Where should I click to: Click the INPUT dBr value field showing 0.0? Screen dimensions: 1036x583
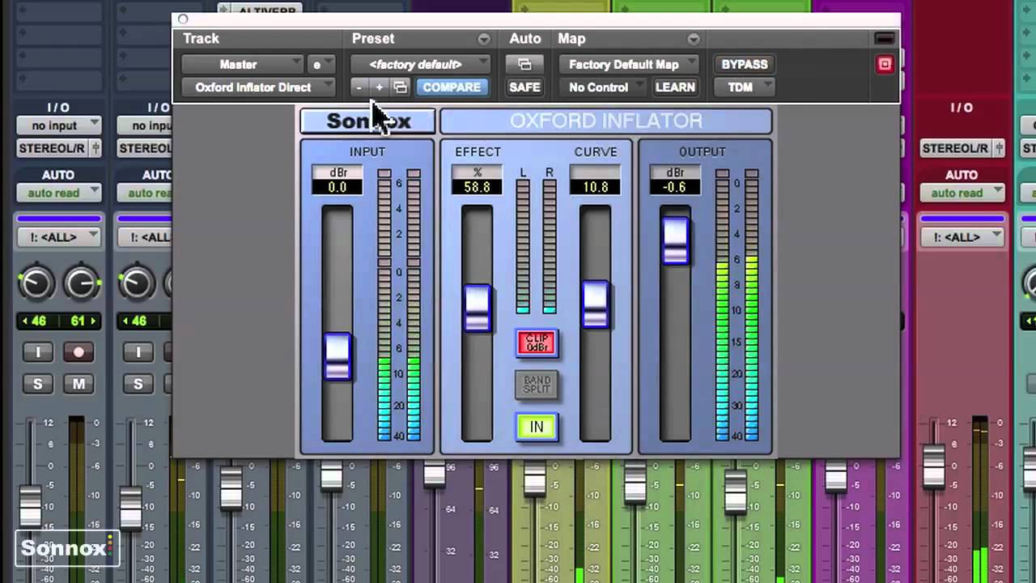(x=338, y=187)
